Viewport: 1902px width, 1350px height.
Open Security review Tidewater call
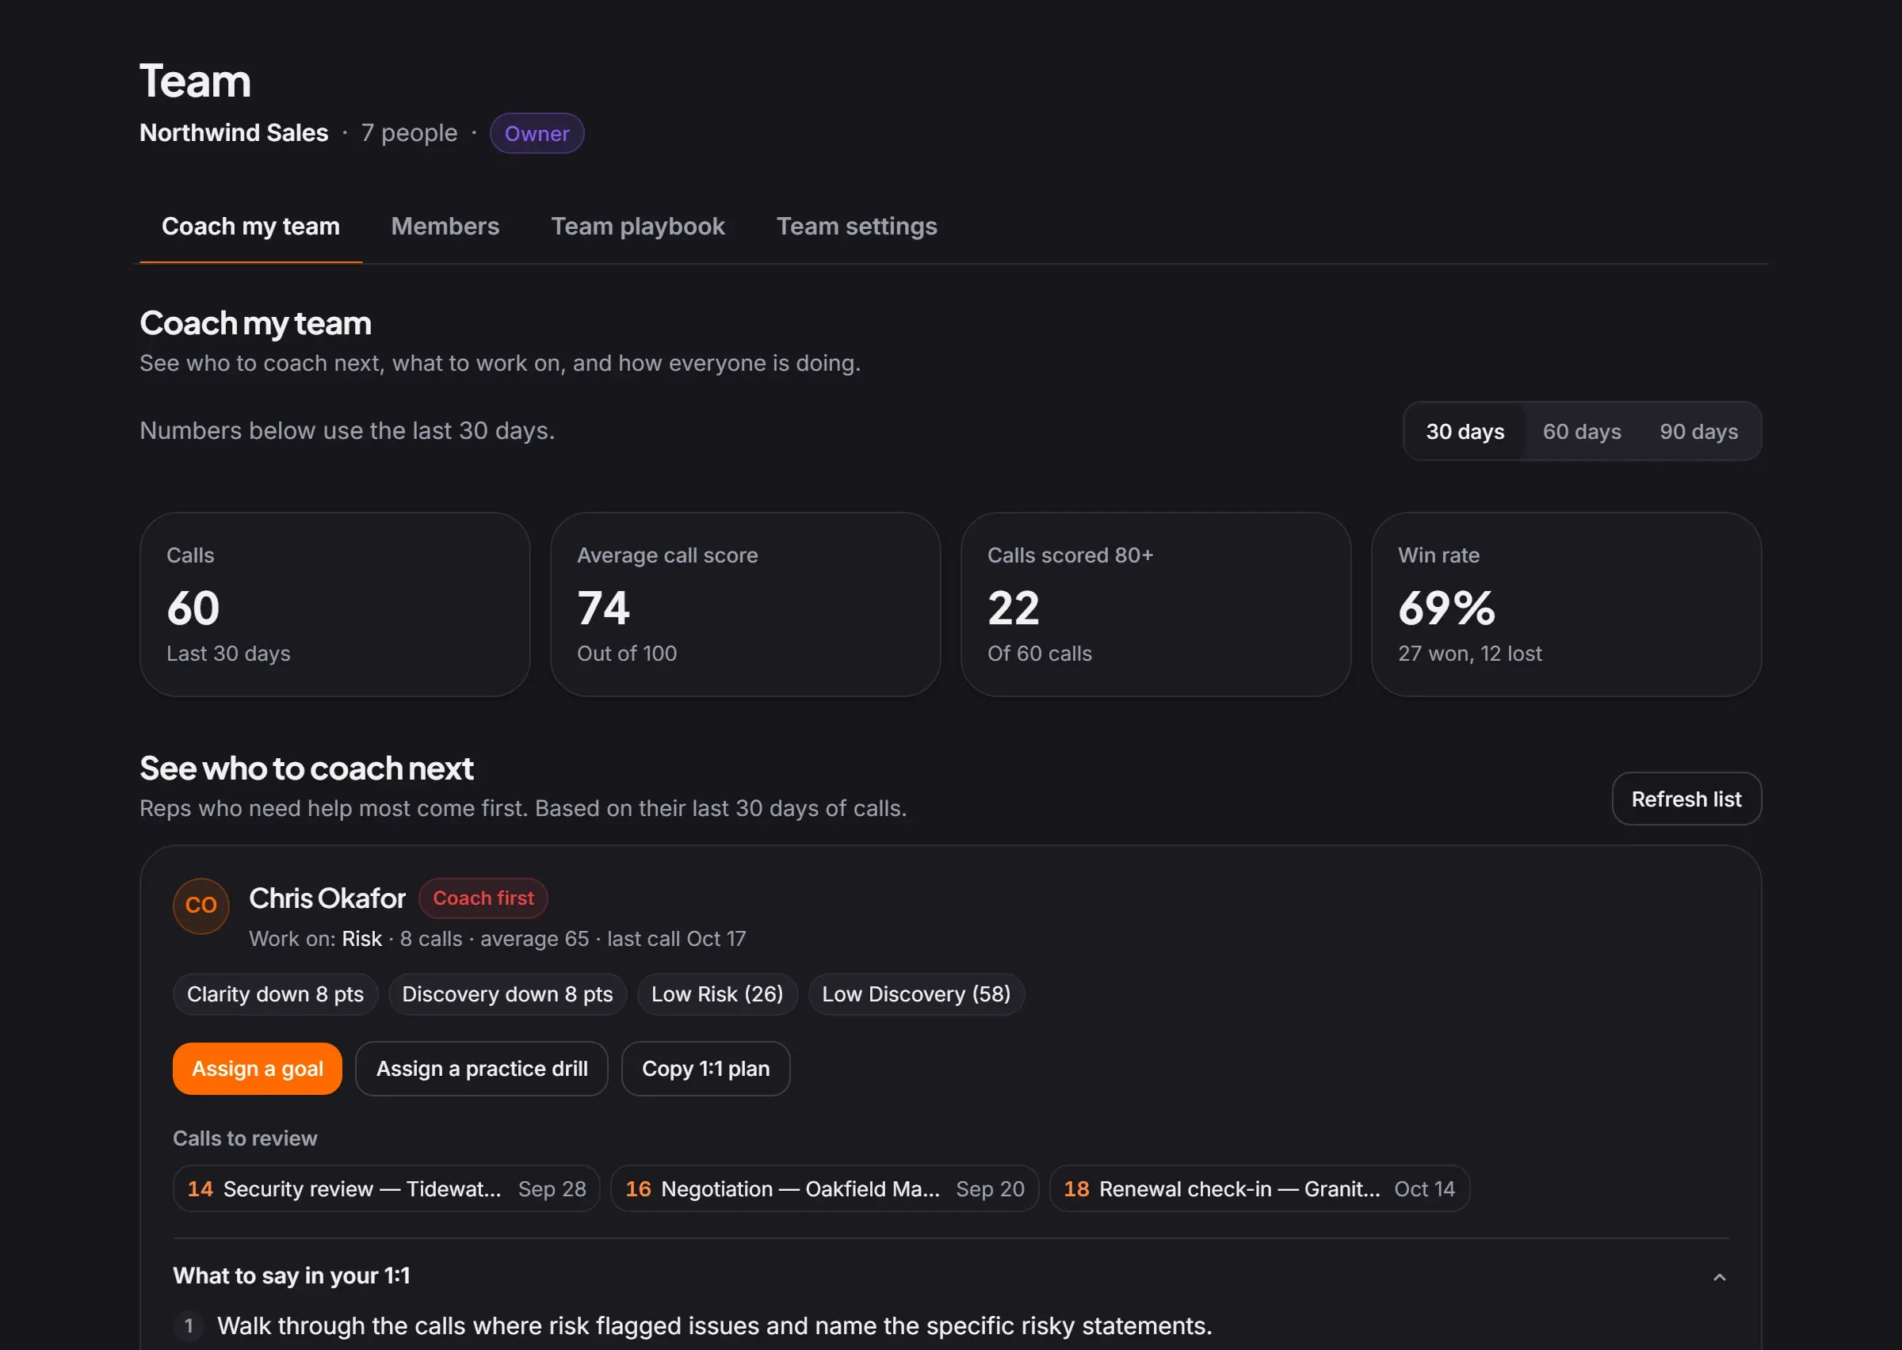click(x=386, y=1188)
